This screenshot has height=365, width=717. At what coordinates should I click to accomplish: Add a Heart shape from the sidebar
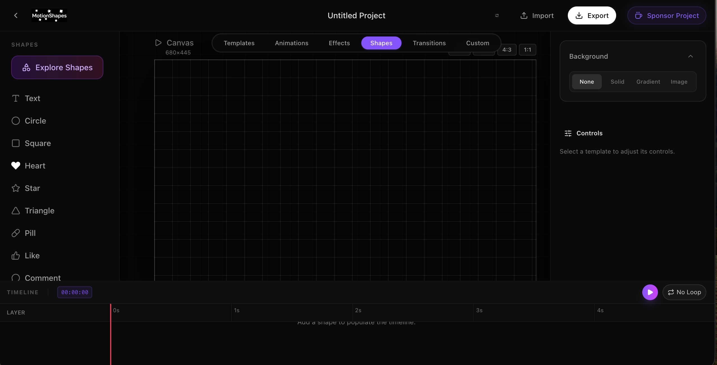click(35, 166)
